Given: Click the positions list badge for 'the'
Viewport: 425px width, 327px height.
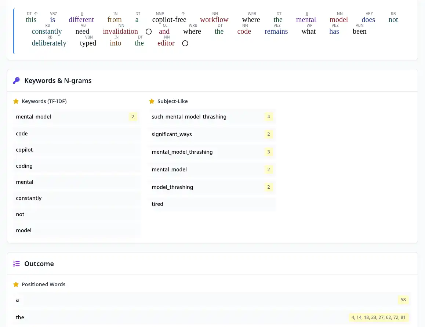Looking at the screenshot, I should [x=378, y=317].
